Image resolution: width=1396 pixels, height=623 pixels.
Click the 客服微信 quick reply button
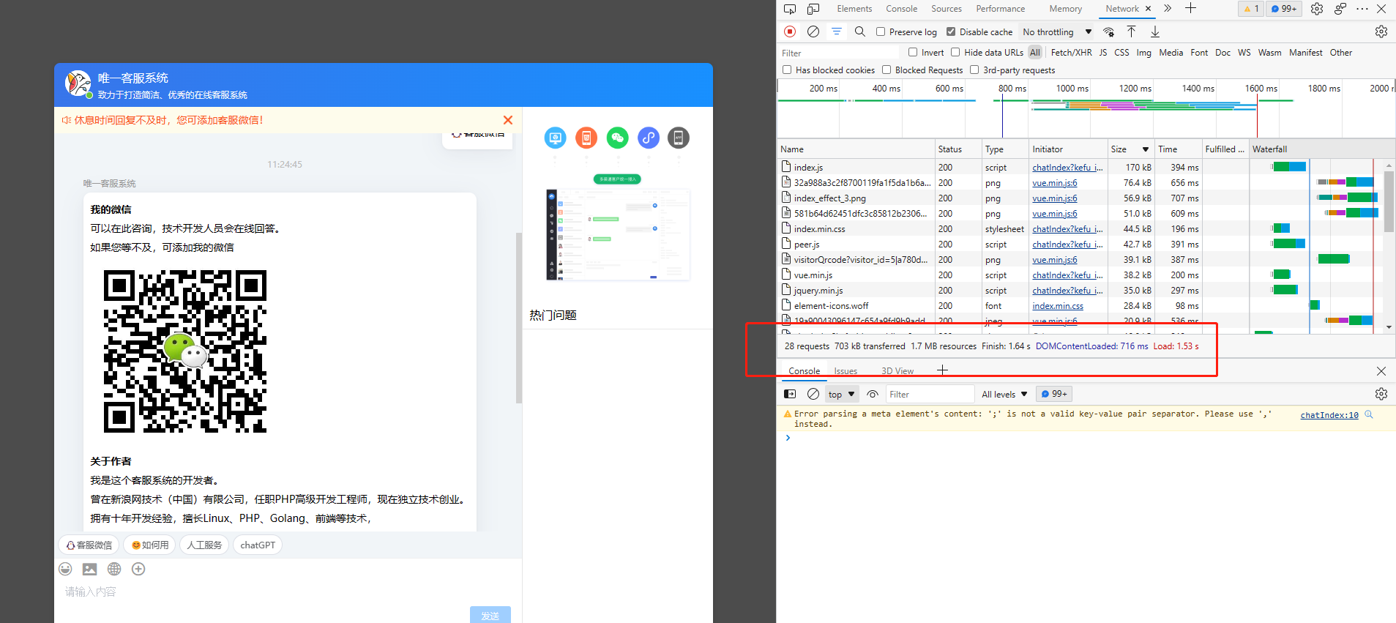point(89,545)
